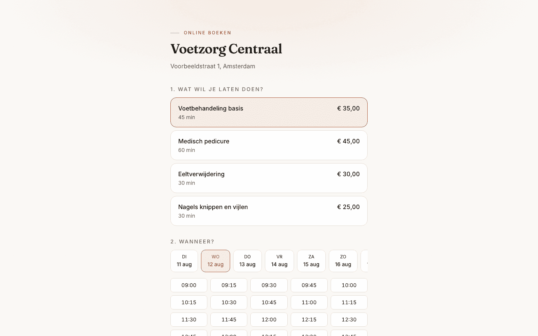Book the 09:00 time slot
The height and width of the screenshot is (336, 538).
click(x=189, y=285)
